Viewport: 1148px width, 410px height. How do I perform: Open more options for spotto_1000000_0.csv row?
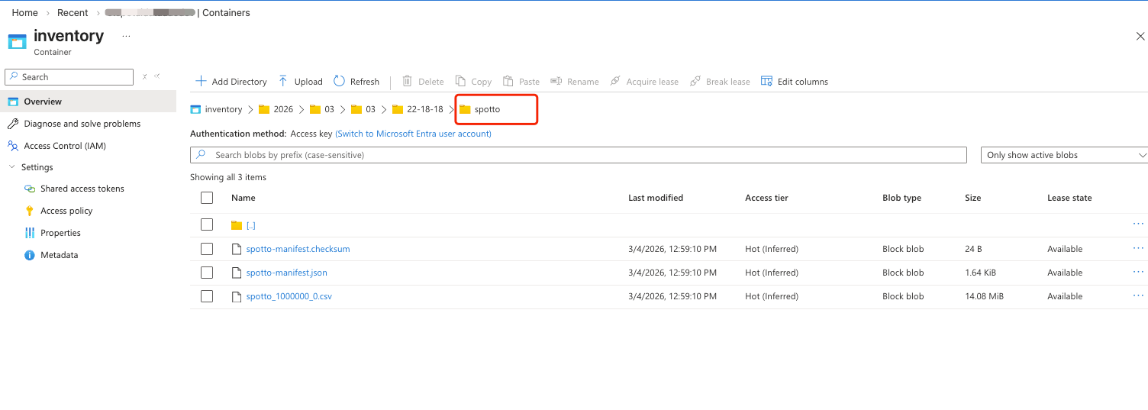1138,295
